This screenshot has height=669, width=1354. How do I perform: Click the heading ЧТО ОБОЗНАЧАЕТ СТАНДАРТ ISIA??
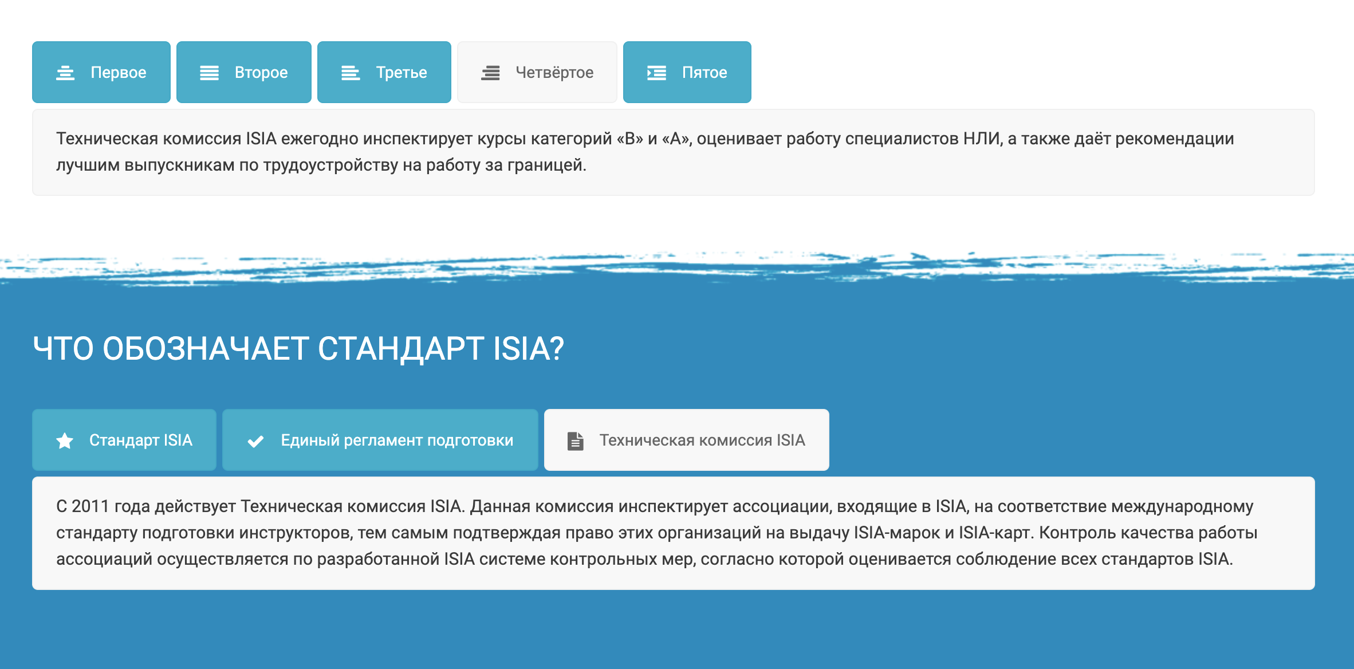pyautogui.click(x=298, y=348)
